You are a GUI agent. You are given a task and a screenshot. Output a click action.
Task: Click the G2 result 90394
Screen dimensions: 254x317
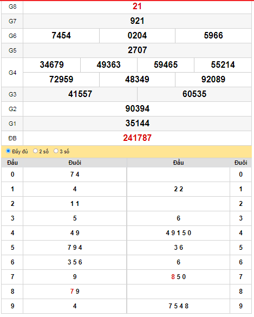138,109
